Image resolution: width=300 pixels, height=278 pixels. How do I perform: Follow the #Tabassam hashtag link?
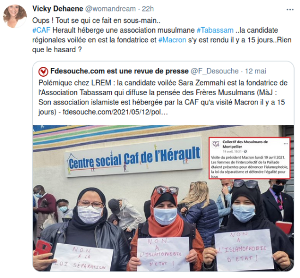[215, 30]
